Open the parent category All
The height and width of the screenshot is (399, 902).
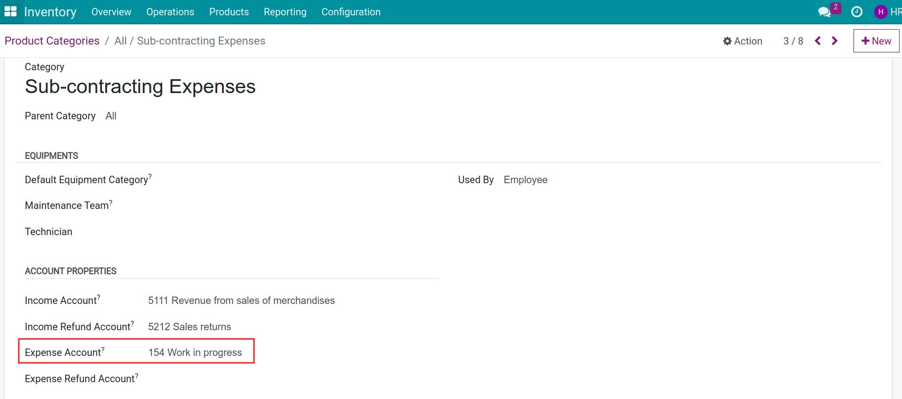tap(111, 116)
